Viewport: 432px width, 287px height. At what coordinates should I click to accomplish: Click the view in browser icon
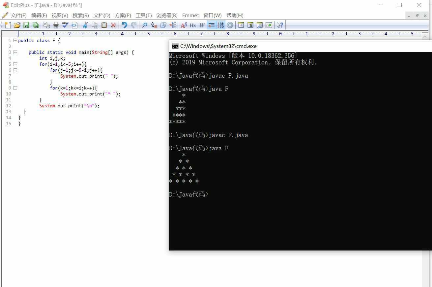(74, 25)
